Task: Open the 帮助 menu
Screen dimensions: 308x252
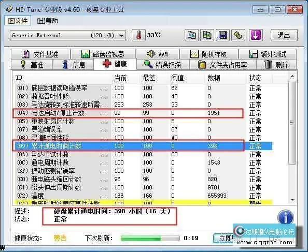Action: pos(47,21)
